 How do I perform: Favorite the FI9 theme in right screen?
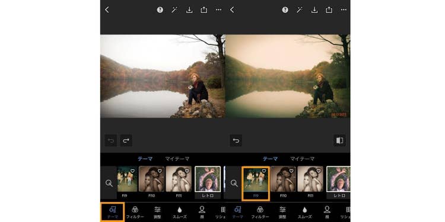(x=264, y=170)
